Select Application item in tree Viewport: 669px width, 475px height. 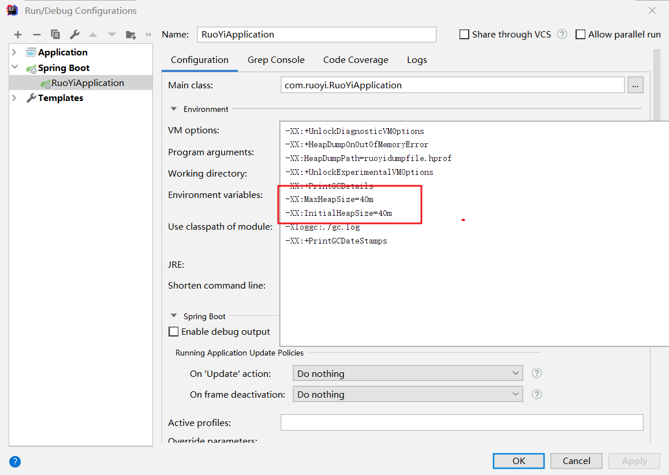tap(63, 52)
